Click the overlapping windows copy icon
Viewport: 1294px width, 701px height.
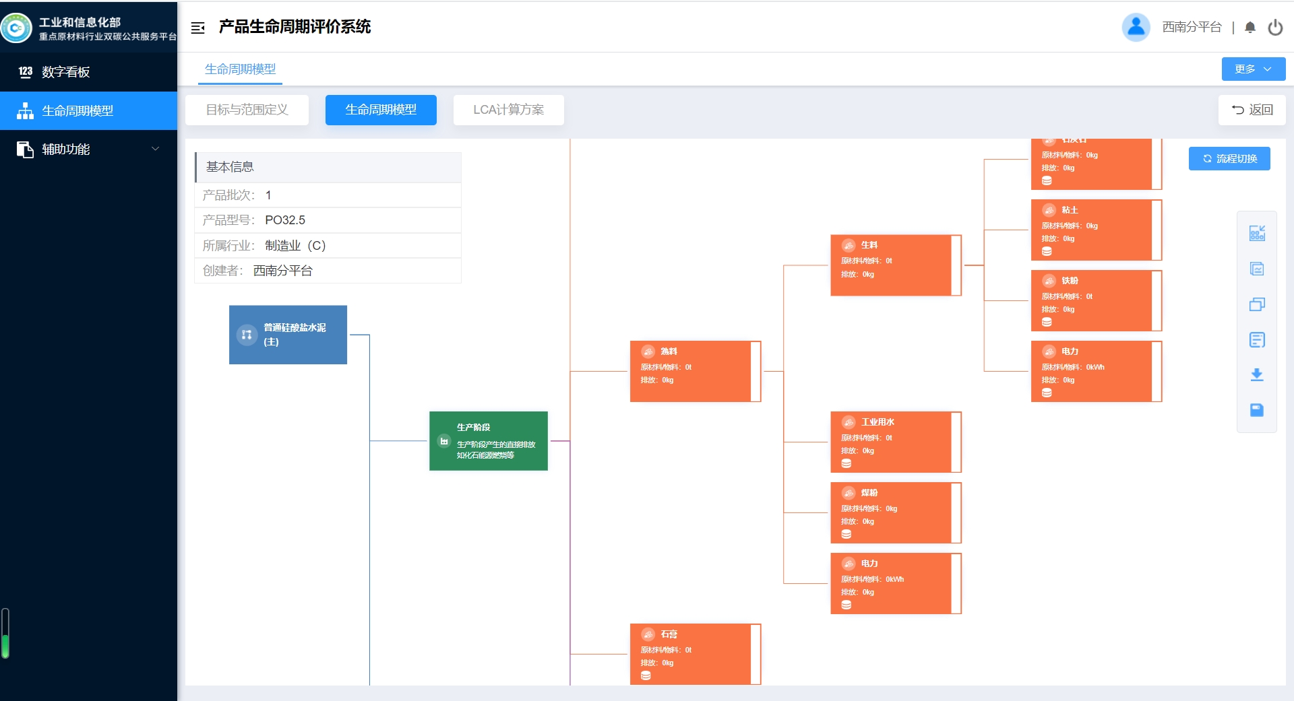click(1257, 304)
